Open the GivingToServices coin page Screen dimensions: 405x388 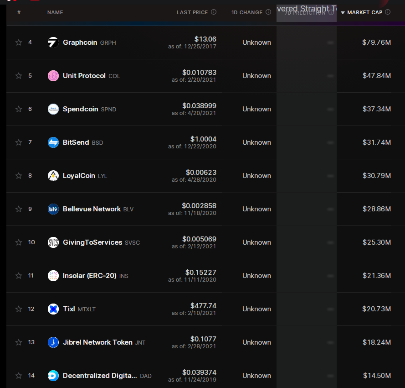92,242
